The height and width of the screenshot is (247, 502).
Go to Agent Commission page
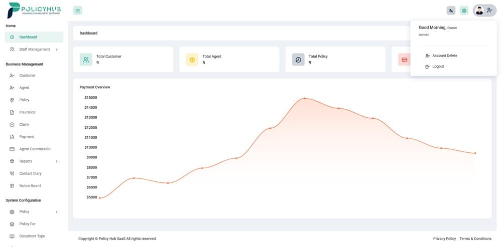click(x=35, y=149)
